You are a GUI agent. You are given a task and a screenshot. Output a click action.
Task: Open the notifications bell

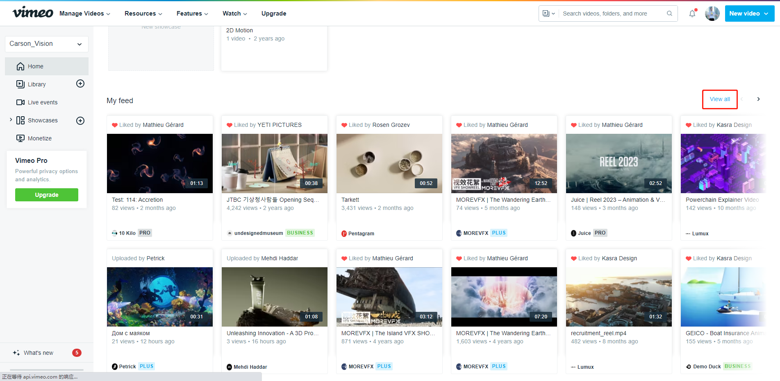(x=692, y=14)
